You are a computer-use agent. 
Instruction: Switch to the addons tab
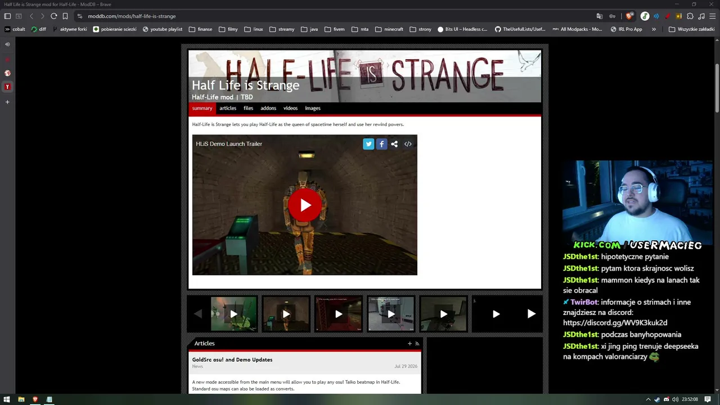tap(268, 109)
